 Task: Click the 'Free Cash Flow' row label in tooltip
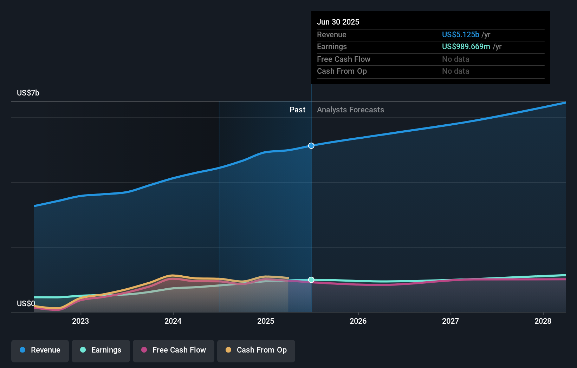point(344,59)
